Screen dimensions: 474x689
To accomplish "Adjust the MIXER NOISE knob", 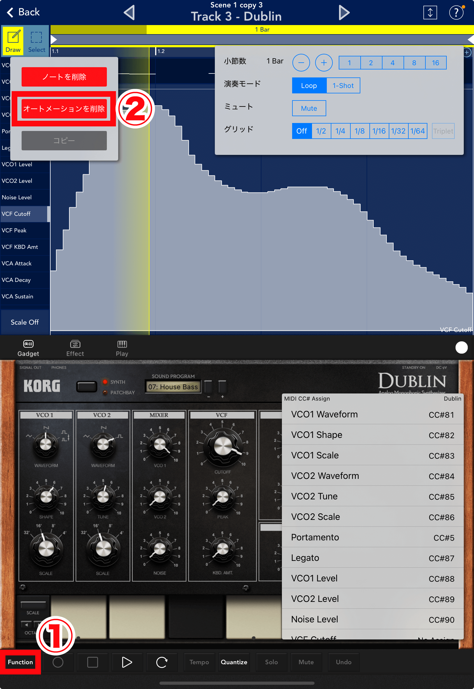I will [159, 549].
